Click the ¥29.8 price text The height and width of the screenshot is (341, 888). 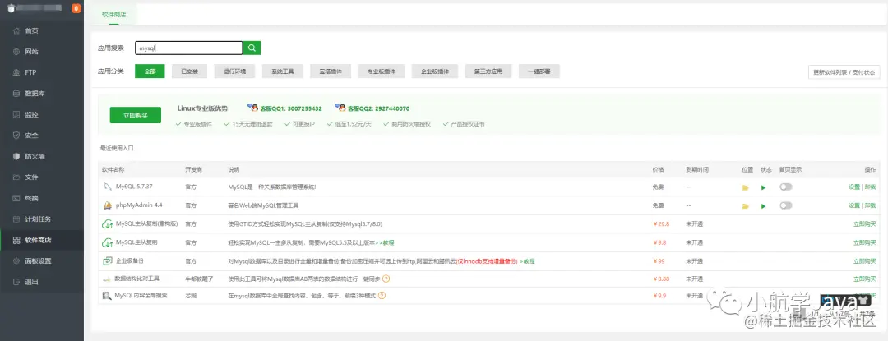[x=661, y=224]
